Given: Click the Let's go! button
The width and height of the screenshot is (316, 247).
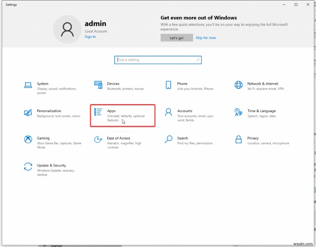Looking at the screenshot, I should [177, 37].
